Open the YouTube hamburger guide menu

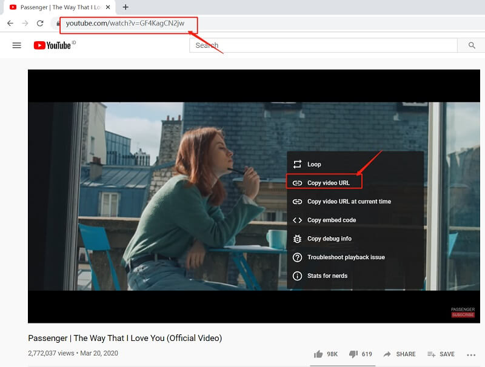(x=17, y=45)
